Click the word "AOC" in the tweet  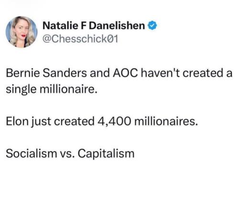coord(125,73)
